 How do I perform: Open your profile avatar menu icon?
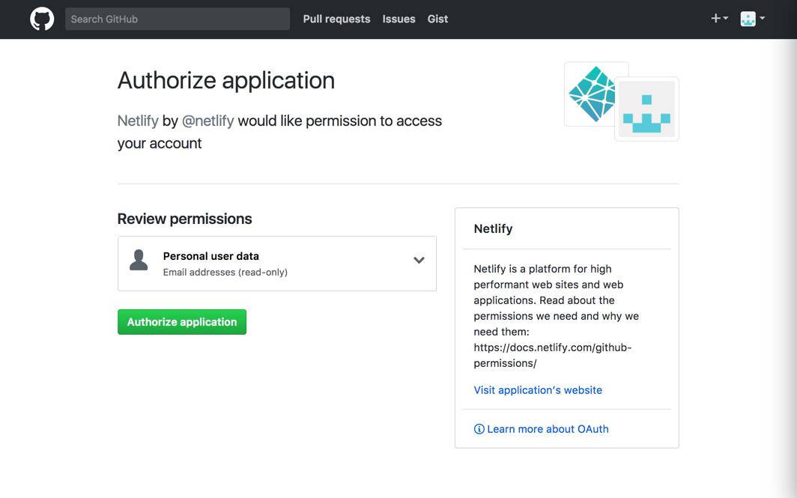[749, 18]
